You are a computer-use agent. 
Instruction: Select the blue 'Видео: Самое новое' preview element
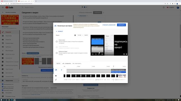[x=97, y=41]
